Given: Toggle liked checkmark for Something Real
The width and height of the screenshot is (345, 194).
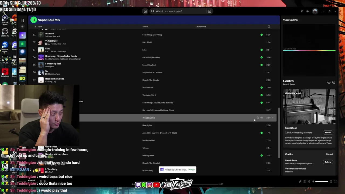Looking at the screenshot, I should (261, 65).
